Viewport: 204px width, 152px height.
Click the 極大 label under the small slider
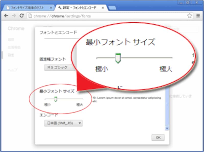[80, 104]
